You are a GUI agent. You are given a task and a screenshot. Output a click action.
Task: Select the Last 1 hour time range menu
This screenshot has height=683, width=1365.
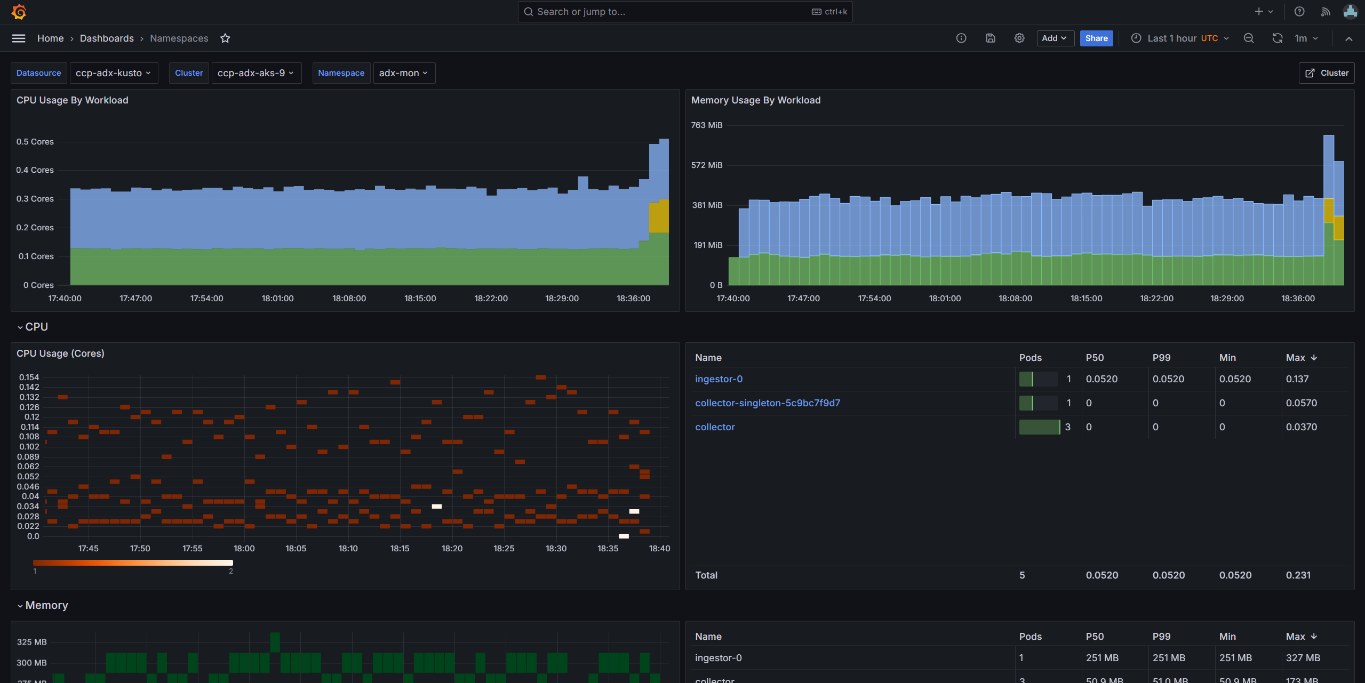[1179, 37]
